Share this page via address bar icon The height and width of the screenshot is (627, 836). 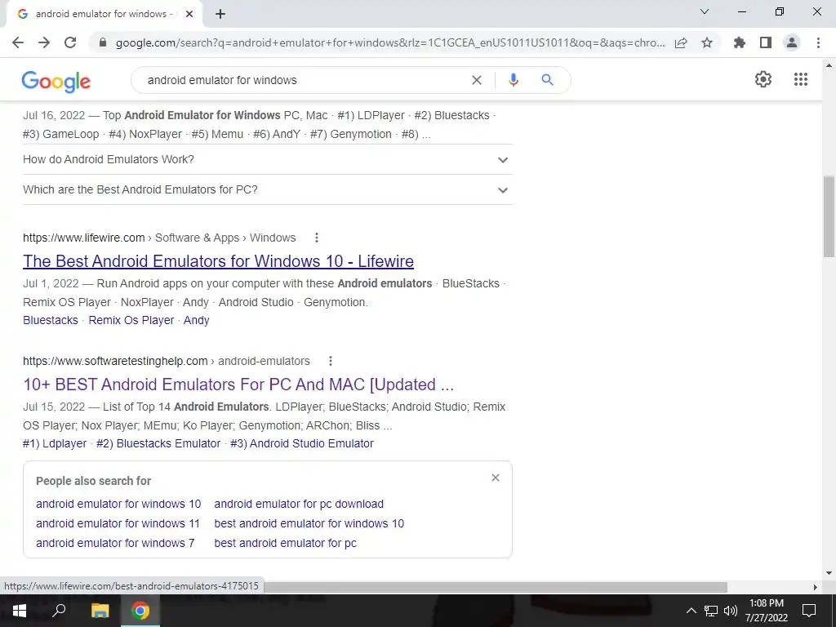pyautogui.click(x=681, y=42)
